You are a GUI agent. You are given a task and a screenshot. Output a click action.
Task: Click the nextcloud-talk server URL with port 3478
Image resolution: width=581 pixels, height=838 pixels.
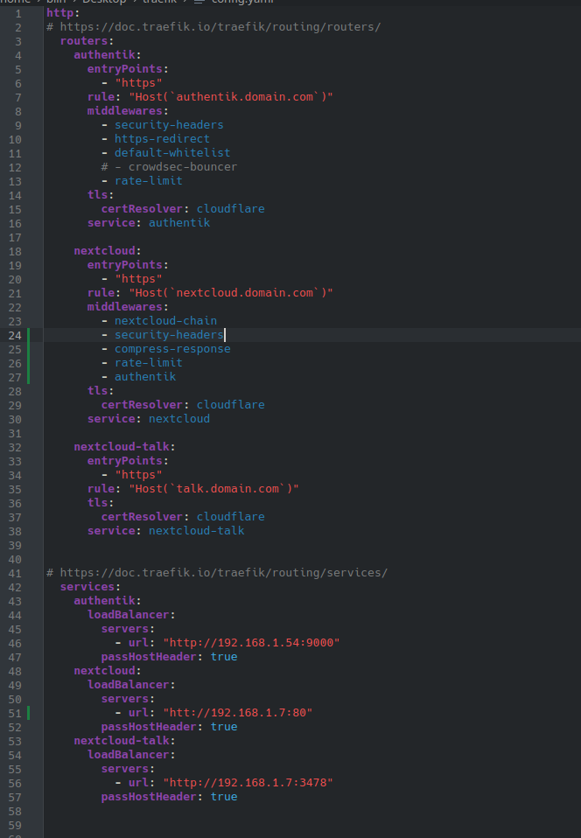248,783
